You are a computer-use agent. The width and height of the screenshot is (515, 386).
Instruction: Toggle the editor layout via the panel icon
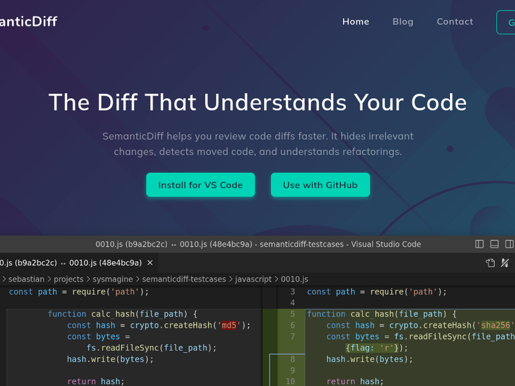[494, 244]
